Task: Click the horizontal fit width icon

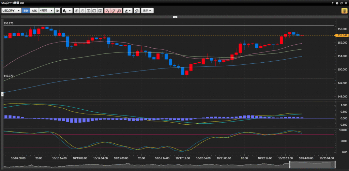Action: click(x=94, y=11)
